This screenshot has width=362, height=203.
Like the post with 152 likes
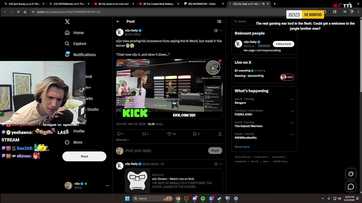click(x=172, y=134)
